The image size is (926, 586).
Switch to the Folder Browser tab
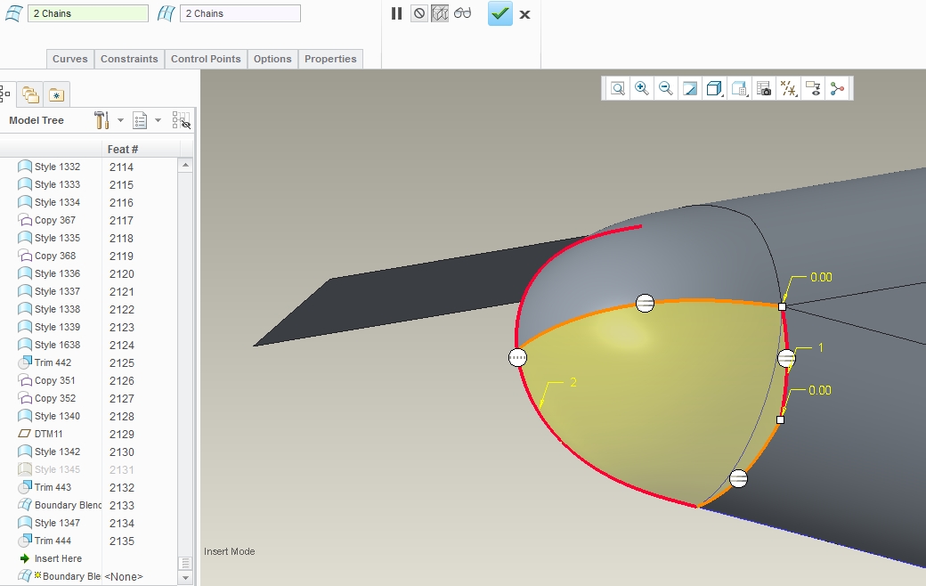click(30, 94)
